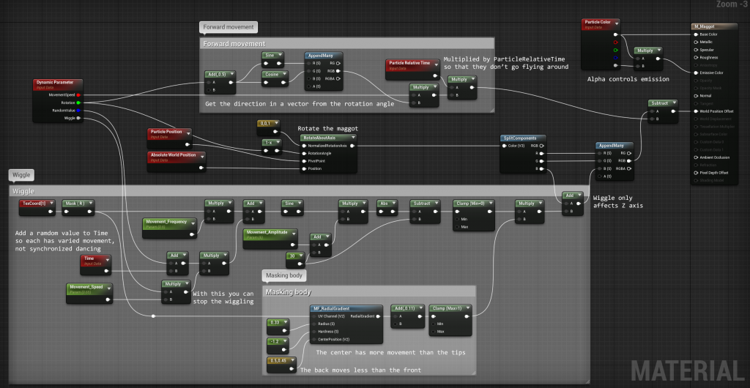Click the Radius (S) input pin
750x388 pixels.
(x=314, y=324)
